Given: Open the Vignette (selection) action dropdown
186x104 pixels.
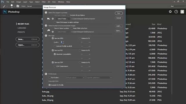Looking at the screenshot, I should pyautogui.click(x=99, y=78).
